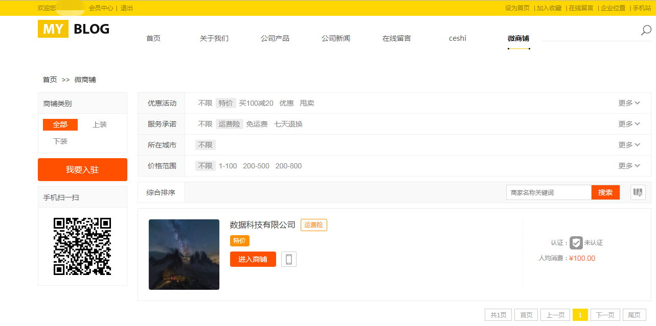Click the 综合排序 sort tab
The height and width of the screenshot is (326, 656).
tap(161, 192)
